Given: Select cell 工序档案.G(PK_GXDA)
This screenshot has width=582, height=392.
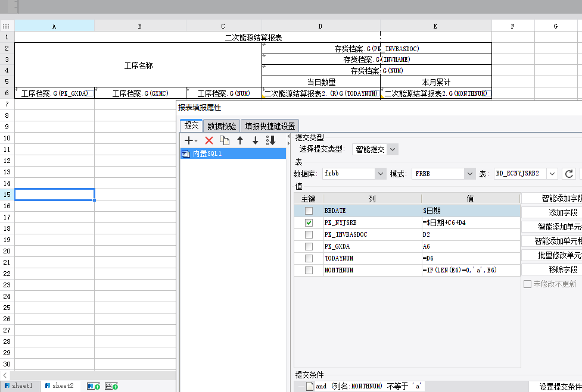Looking at the screenshot, I should click(55, 93).
